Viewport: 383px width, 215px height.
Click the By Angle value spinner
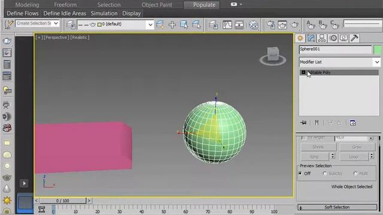371,138
